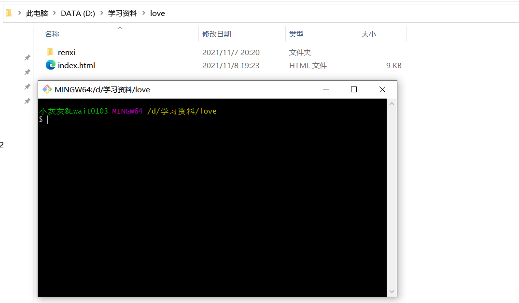Click the Git Bash icon in title bar
This screenshot has width=519, height=303.
pyautogui.click(x=47, y=89)
